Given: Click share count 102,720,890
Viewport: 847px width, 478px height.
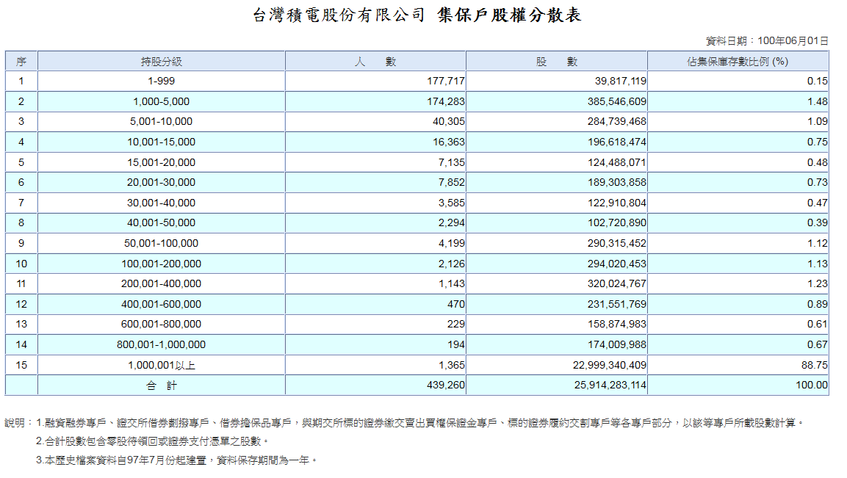Looking at the screenshot, I should (617, 223).
